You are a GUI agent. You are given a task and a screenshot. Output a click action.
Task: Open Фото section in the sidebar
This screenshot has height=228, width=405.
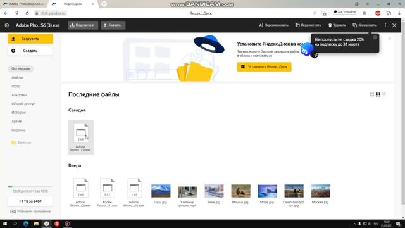point(16,86)
